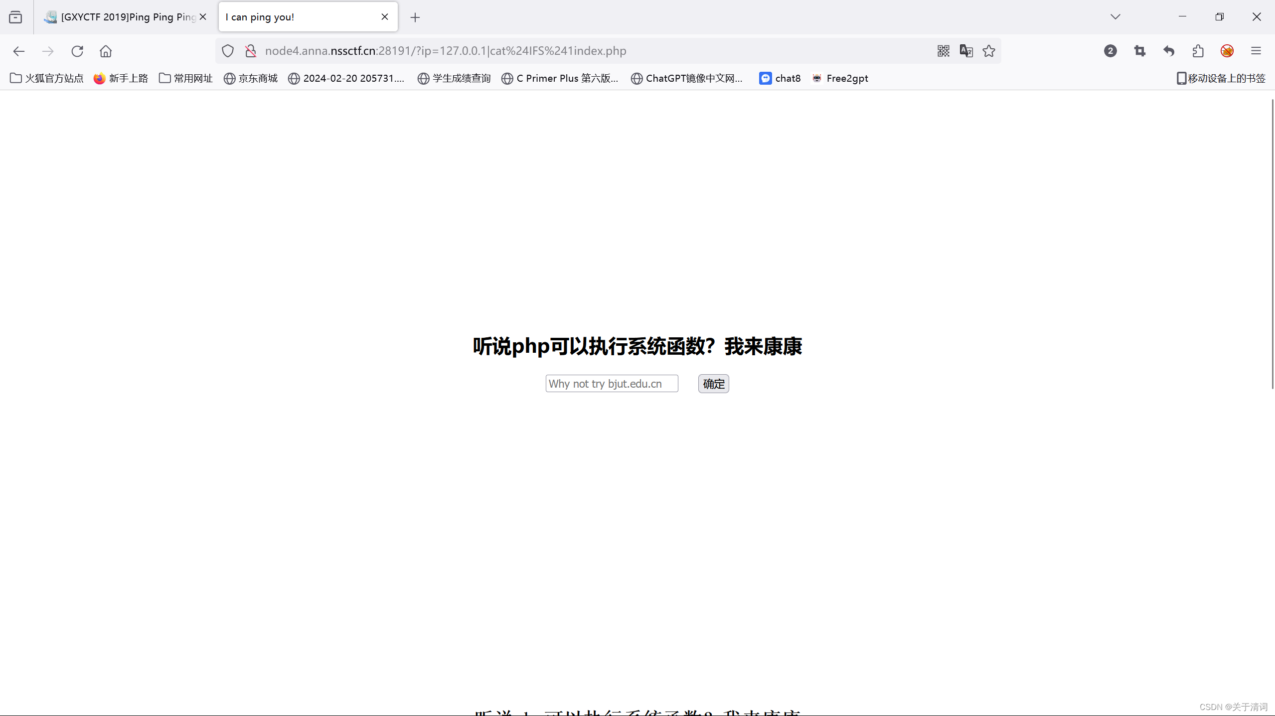Click the insecure connection lock icon
Screen dimensions: 1275x716
tap(251, 51)
